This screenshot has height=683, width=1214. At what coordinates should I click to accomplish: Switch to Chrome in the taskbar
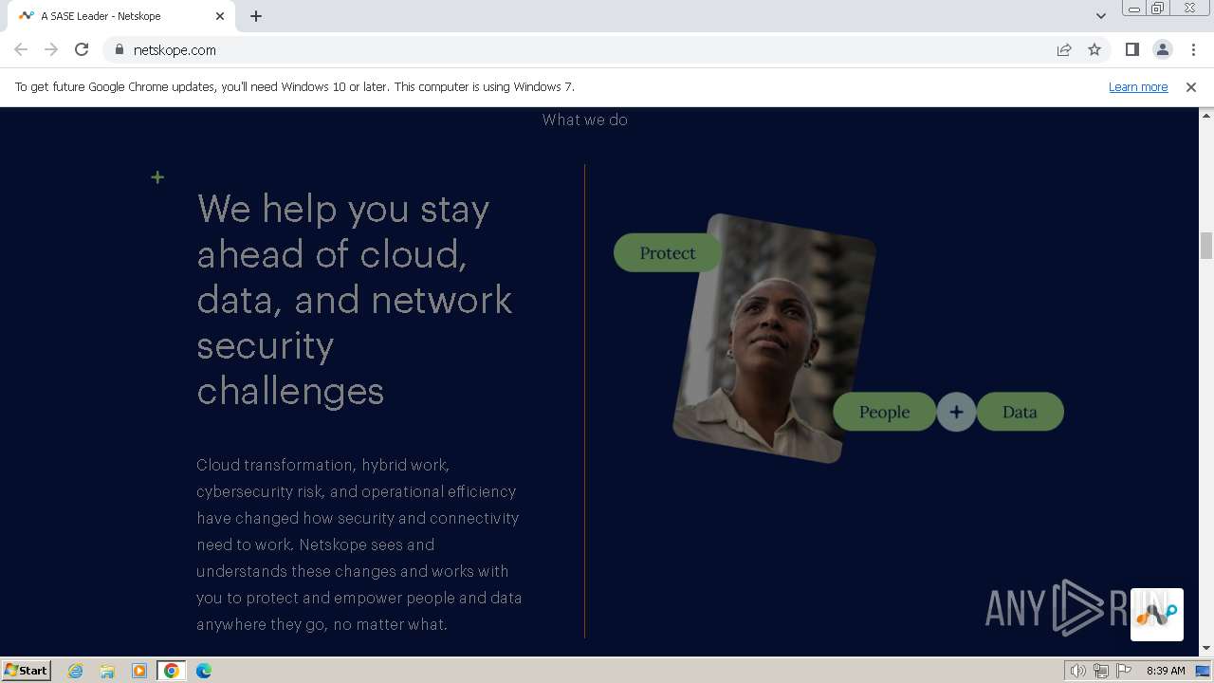click(x=172, y=671)
